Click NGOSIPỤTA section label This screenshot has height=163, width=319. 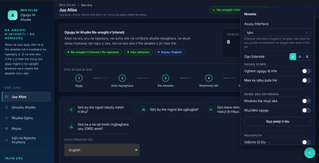pyautogui.click(x=253, y=135)
